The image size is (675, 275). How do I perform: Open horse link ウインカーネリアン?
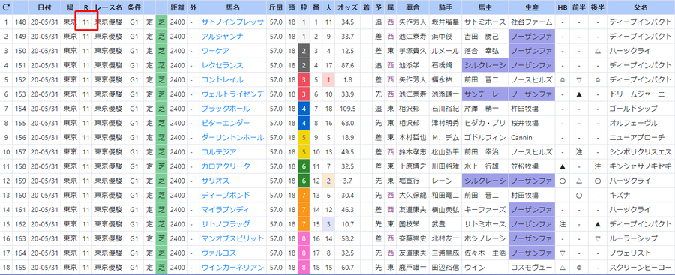pos(233,268)
